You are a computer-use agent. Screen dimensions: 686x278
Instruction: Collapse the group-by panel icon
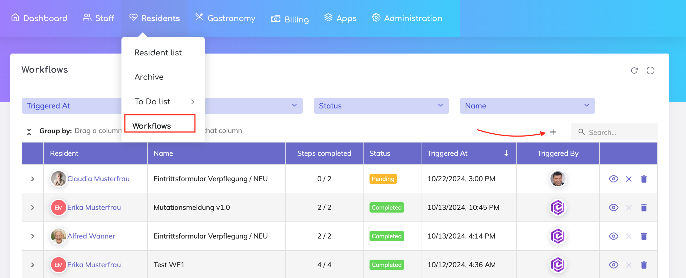(x=29, y=132)
